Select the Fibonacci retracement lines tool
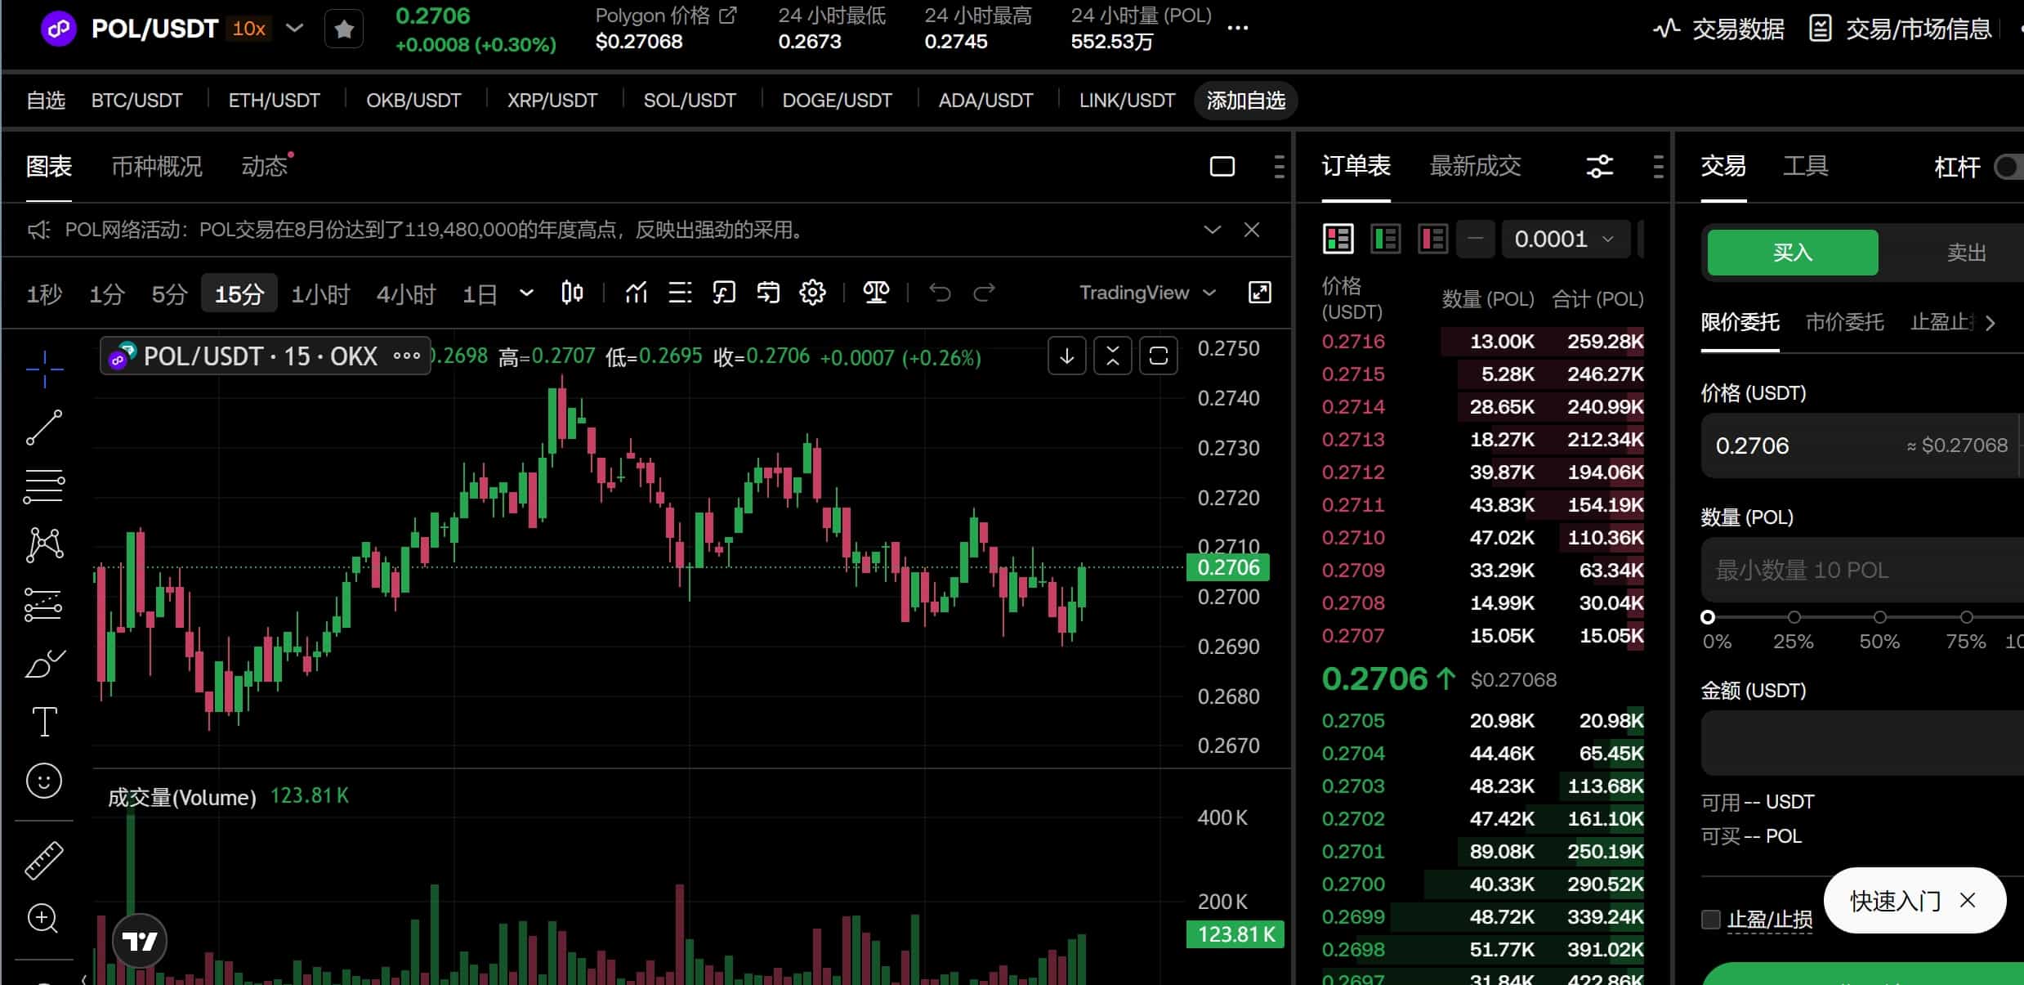2024x985 pixels. (44, 487)
